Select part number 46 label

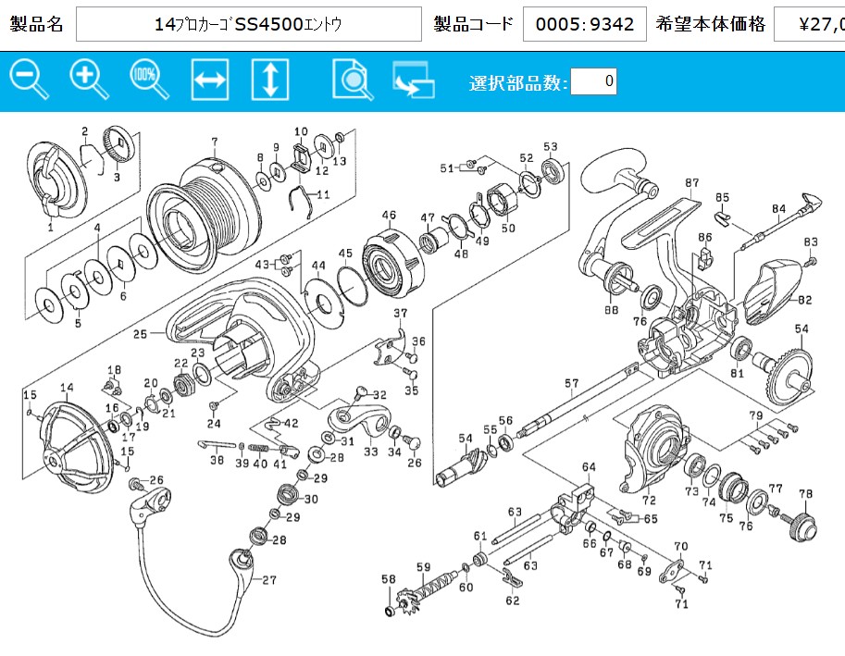(x=389, y=215)
